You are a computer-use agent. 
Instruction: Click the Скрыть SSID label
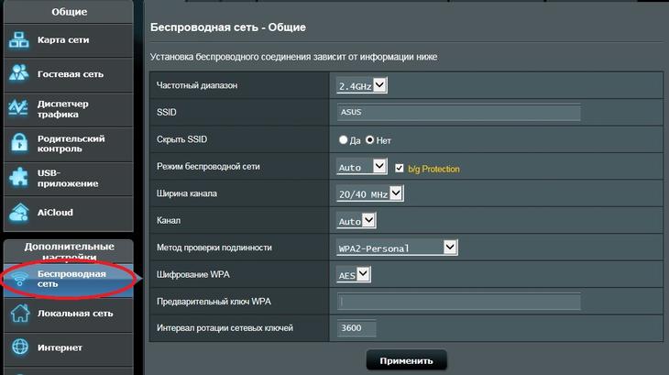pyautogui.click(x=181, y=139)
